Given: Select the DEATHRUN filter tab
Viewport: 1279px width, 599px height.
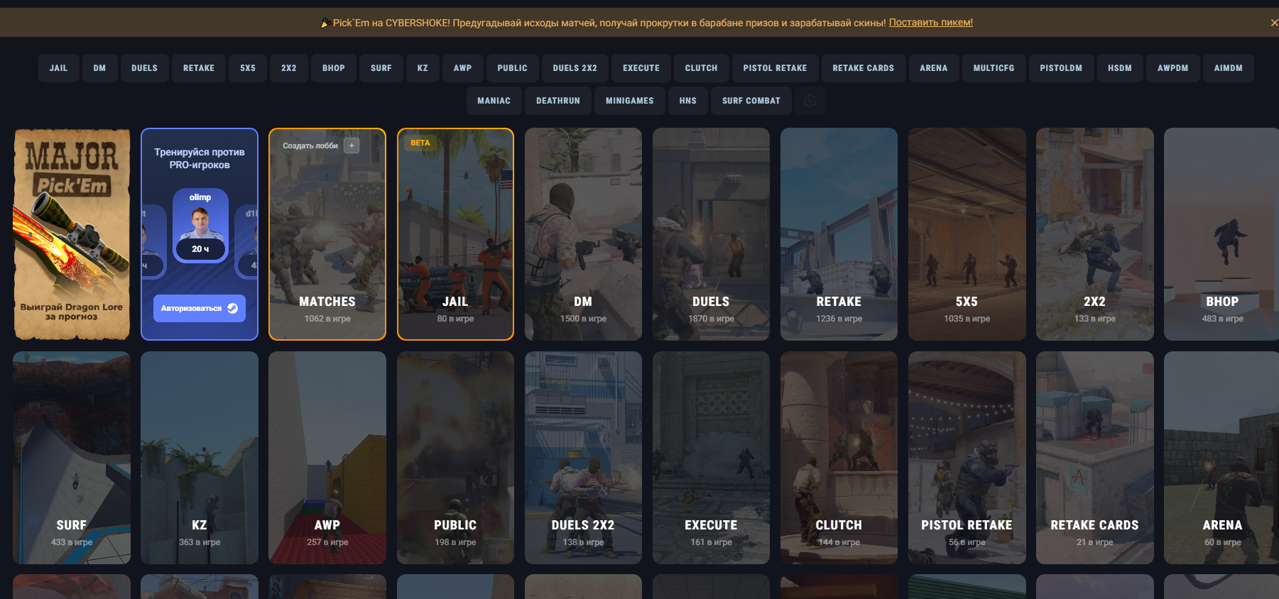Looking at the screenshot, I should point(557,101).
